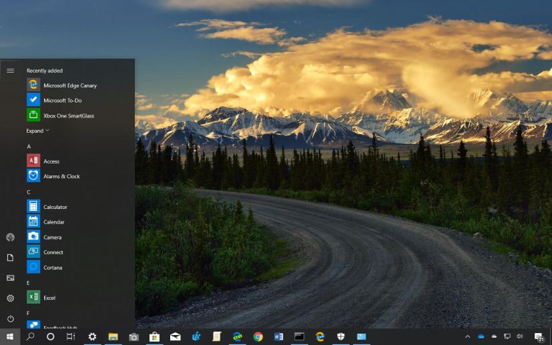This screenshot has height=345, width=552.
Task: Open the letter F index header
Action: coord(28,313)
